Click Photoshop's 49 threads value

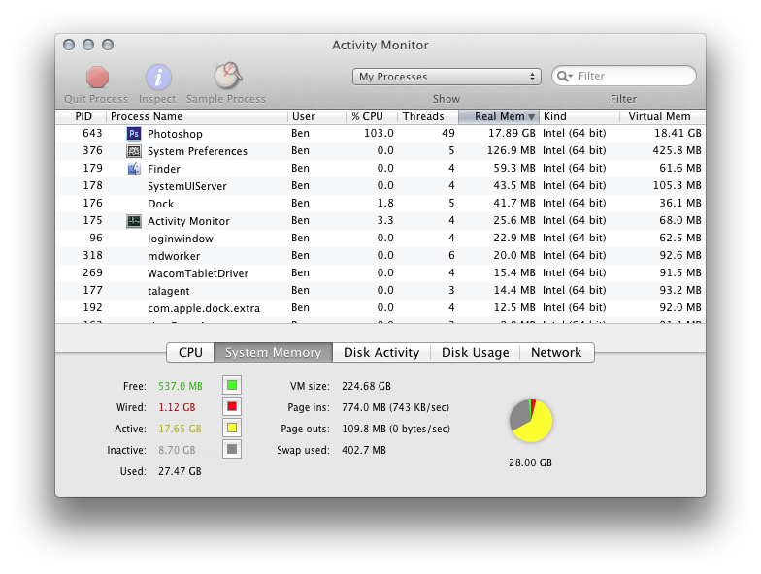pyautogui.click(x=448, y=133)
